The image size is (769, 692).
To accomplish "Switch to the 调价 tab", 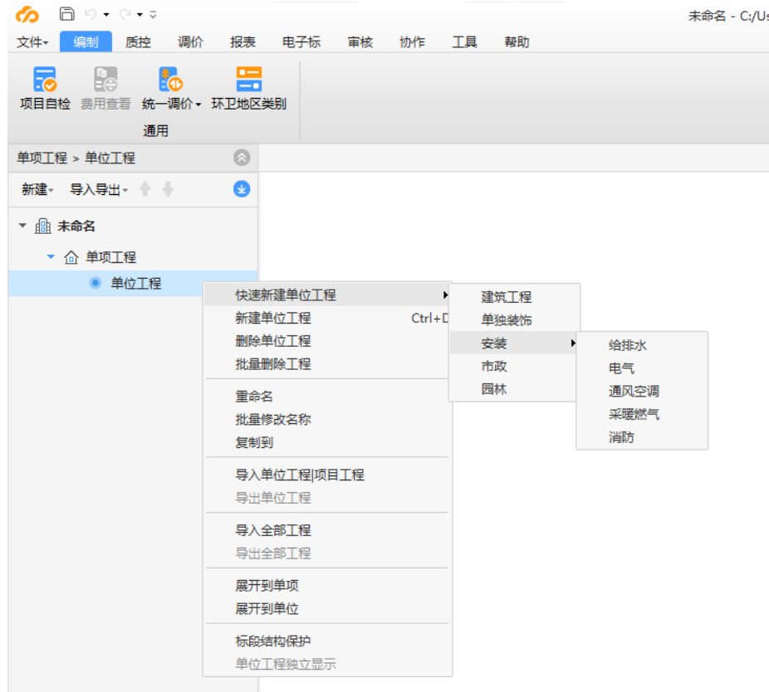I will coord(190,42).
